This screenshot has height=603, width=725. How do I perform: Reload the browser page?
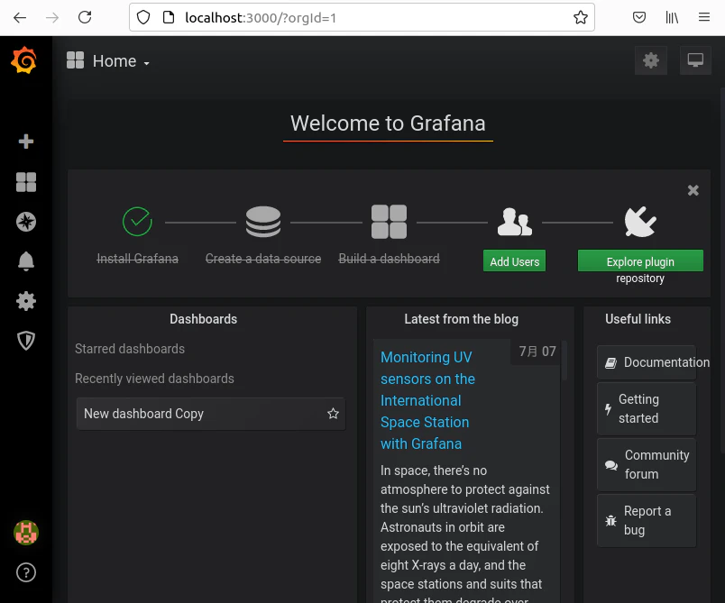pyautogui.click(x=85, y=17)
